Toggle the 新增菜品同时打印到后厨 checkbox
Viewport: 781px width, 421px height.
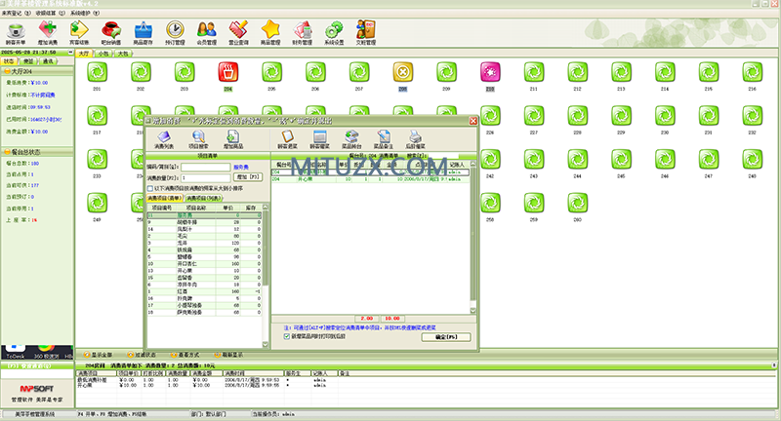(285, 336)
